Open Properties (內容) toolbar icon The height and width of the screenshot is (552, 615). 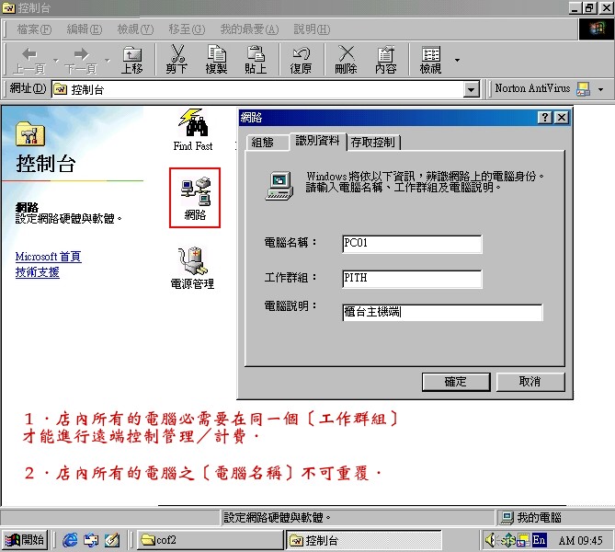386,60
